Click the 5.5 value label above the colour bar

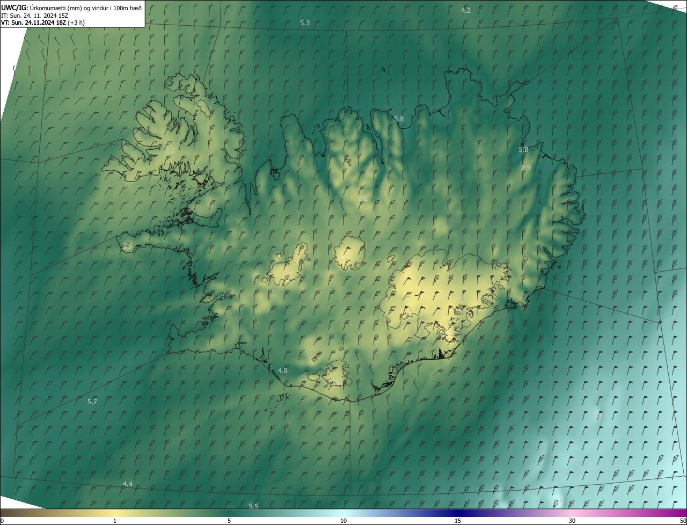253,506
